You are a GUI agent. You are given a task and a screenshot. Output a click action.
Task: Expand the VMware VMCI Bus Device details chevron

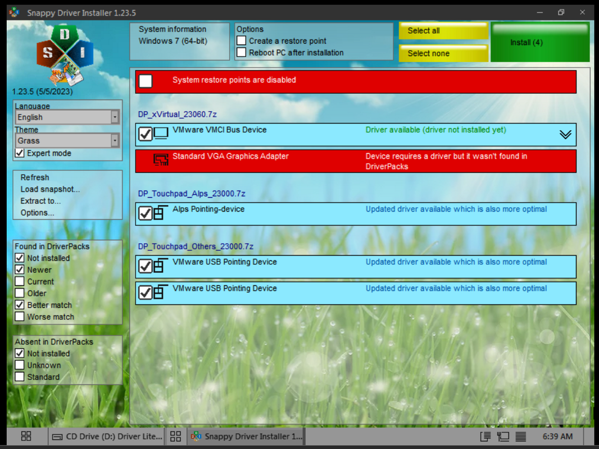[565, 134]
